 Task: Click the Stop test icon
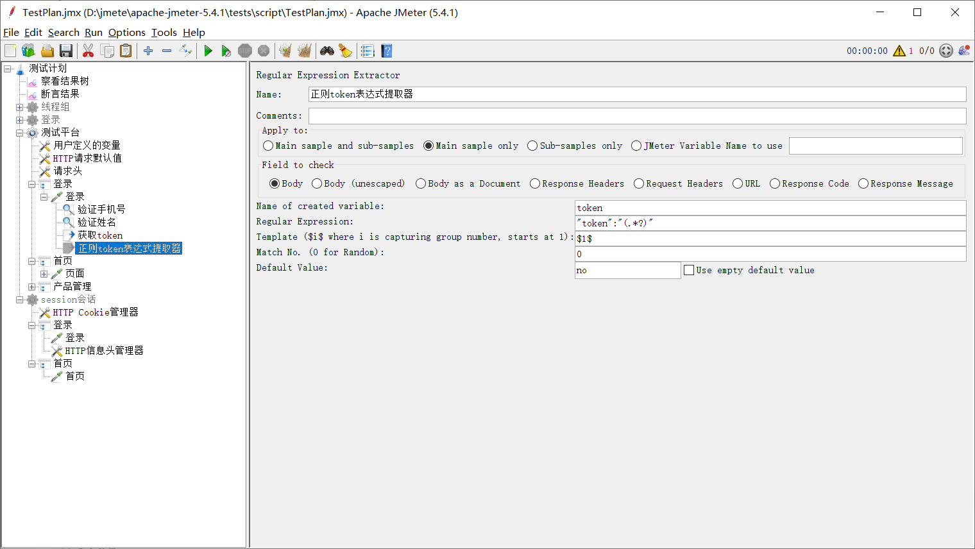coord(245,51)
